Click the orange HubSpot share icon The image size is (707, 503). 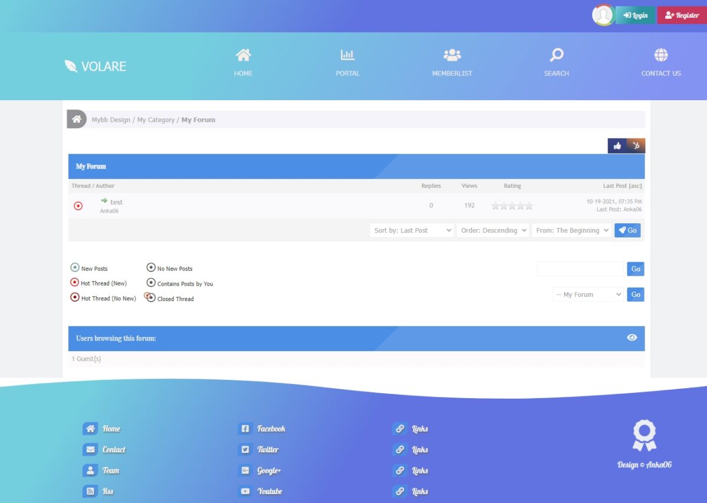pyautogui.click(x=635, y=145)
